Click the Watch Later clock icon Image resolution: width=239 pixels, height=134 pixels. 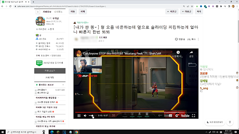pos(178,52)
